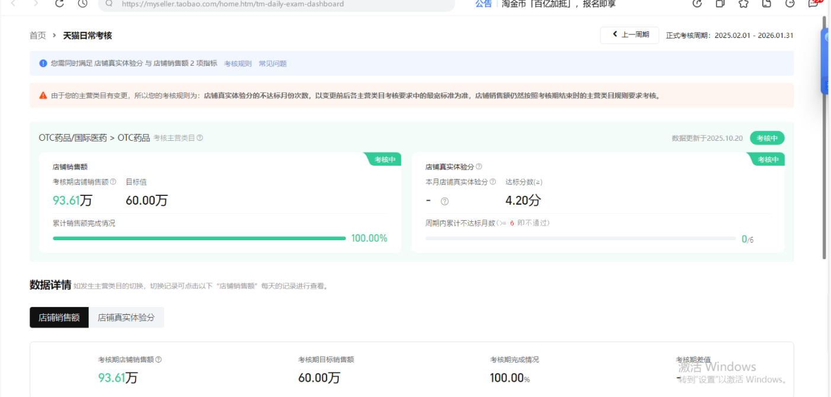The image size is (831, 397).
Task: Click help icon next to 考核期店铺销售额 in top card
Action: click(x=113, y=182)
